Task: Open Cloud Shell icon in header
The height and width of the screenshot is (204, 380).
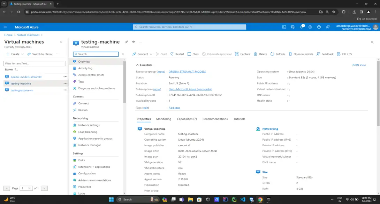Action: coord(284,27)
